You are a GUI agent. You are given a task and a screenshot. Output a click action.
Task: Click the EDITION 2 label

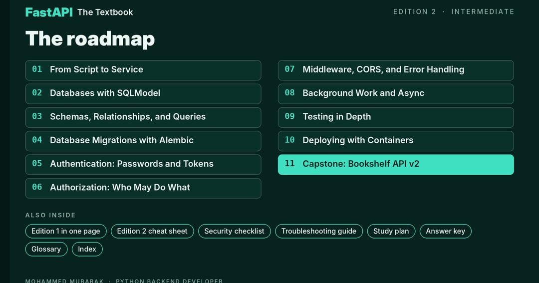[x=415, y=11]
